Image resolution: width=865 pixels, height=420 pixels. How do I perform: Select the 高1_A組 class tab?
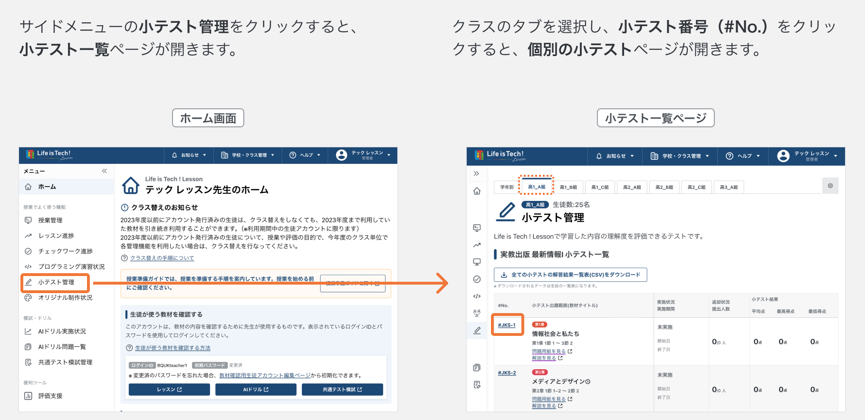[537, 187]
